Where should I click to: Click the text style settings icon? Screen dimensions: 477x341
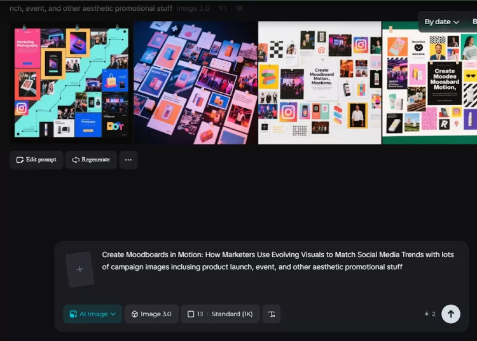(272, 314)
